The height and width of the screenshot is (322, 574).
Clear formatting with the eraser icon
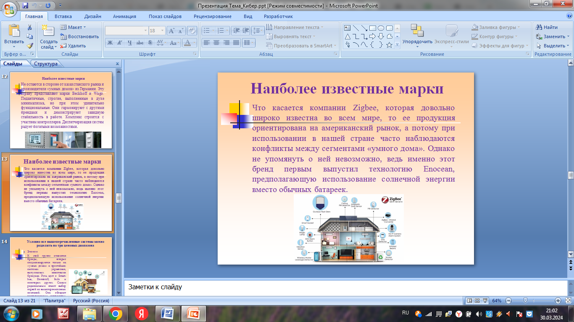coord(192,31)
